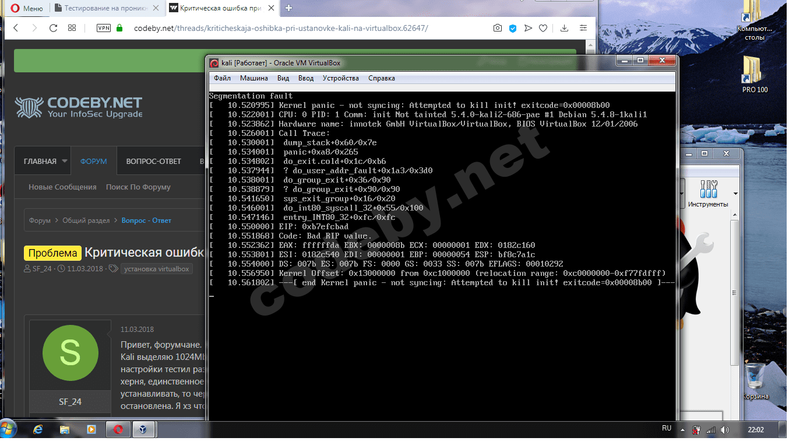Minimize the kali VirtualBox VM window

click(625, 61)
